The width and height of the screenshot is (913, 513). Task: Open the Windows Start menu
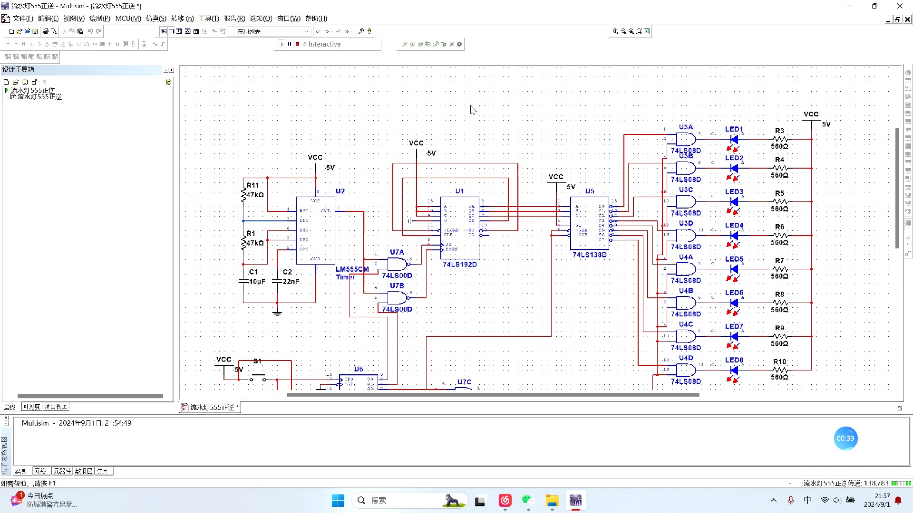[338, 500]
